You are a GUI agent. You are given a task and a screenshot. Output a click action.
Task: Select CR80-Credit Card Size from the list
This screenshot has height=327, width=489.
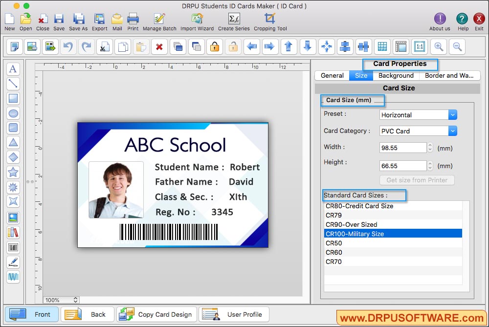(359, 206)
